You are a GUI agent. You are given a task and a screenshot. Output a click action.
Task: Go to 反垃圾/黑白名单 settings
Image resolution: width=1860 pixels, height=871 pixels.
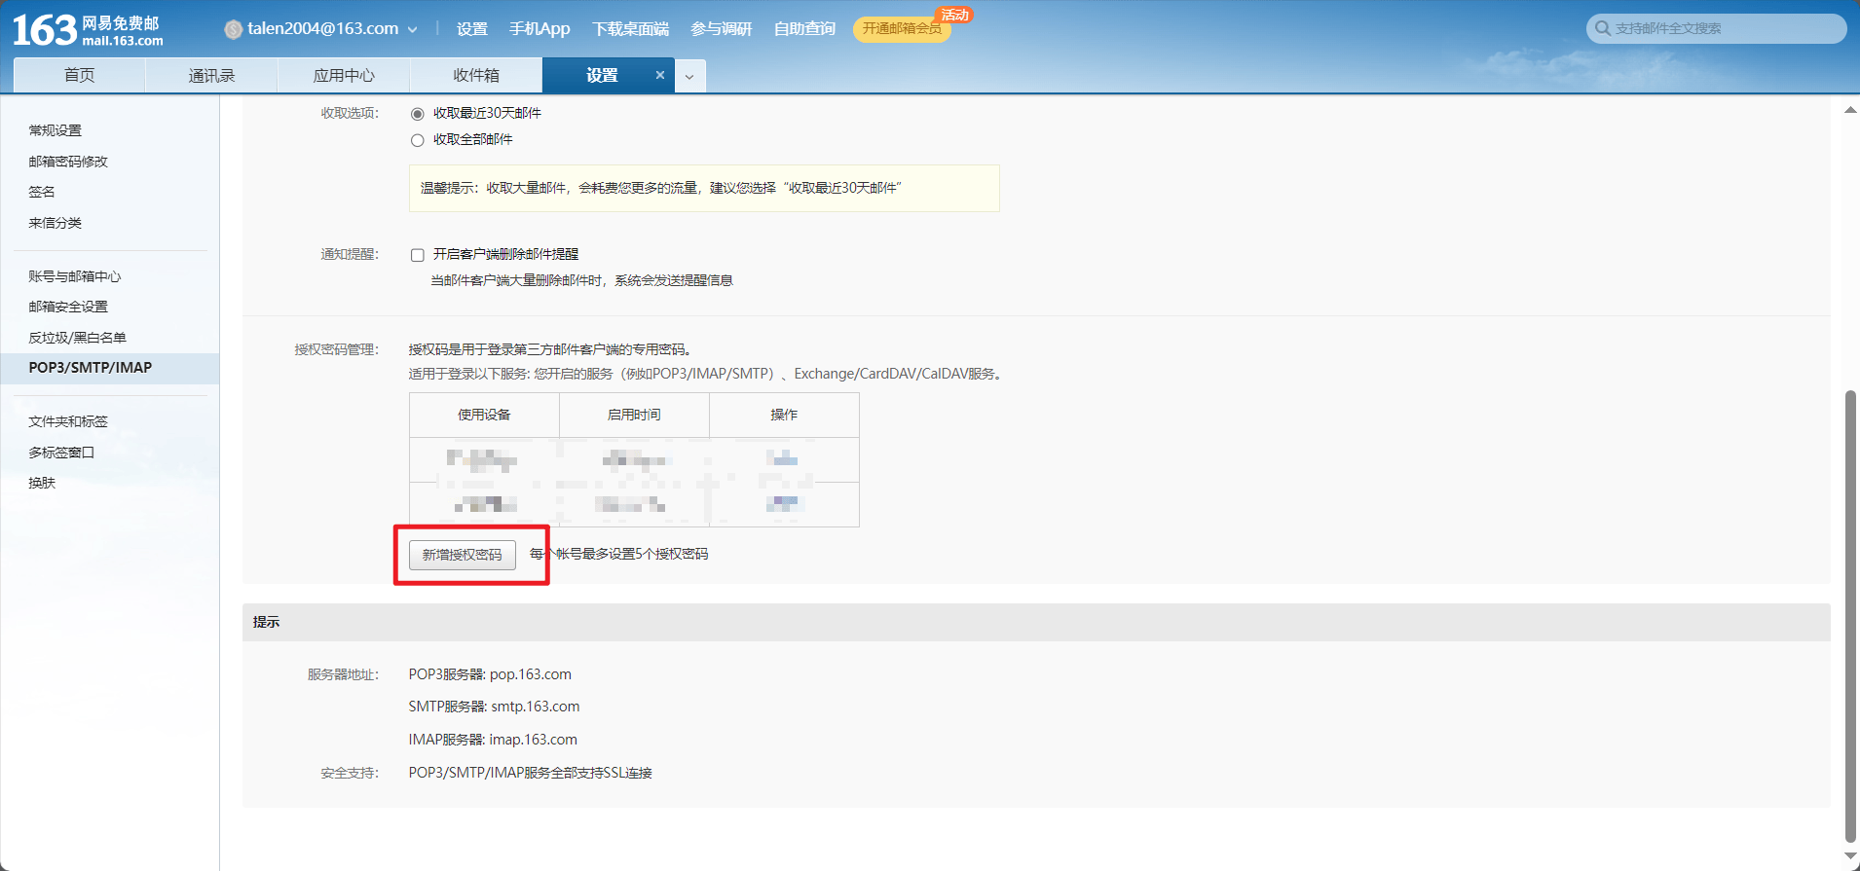point(77,338)
